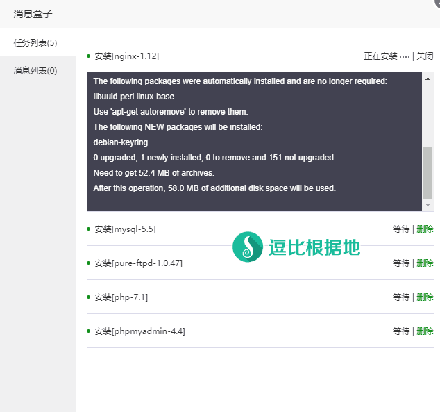
Task: Click the 安装[mysql-5.5] task name
Action: point(125,229)
